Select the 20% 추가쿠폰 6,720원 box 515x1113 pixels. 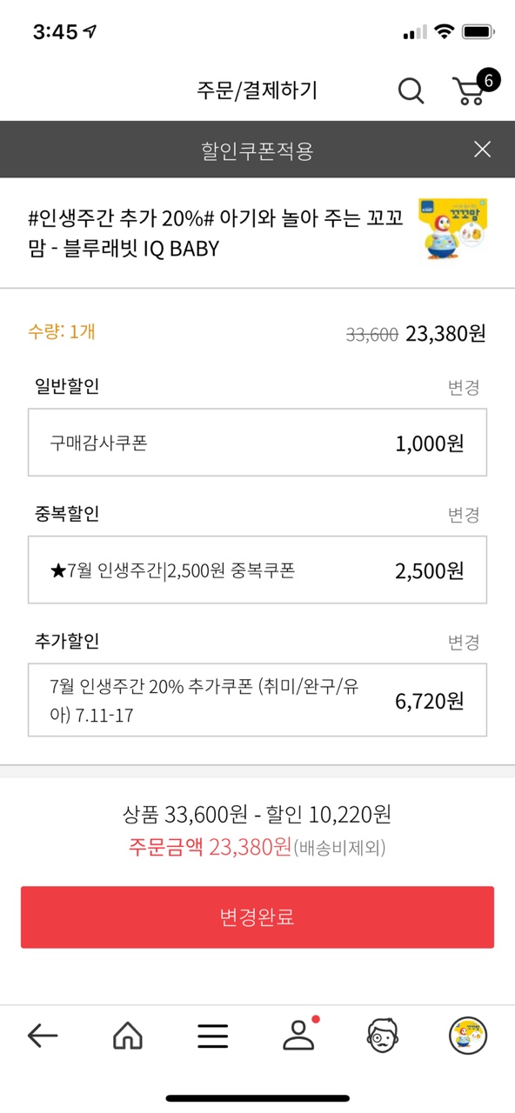click(x=257, y=700)
